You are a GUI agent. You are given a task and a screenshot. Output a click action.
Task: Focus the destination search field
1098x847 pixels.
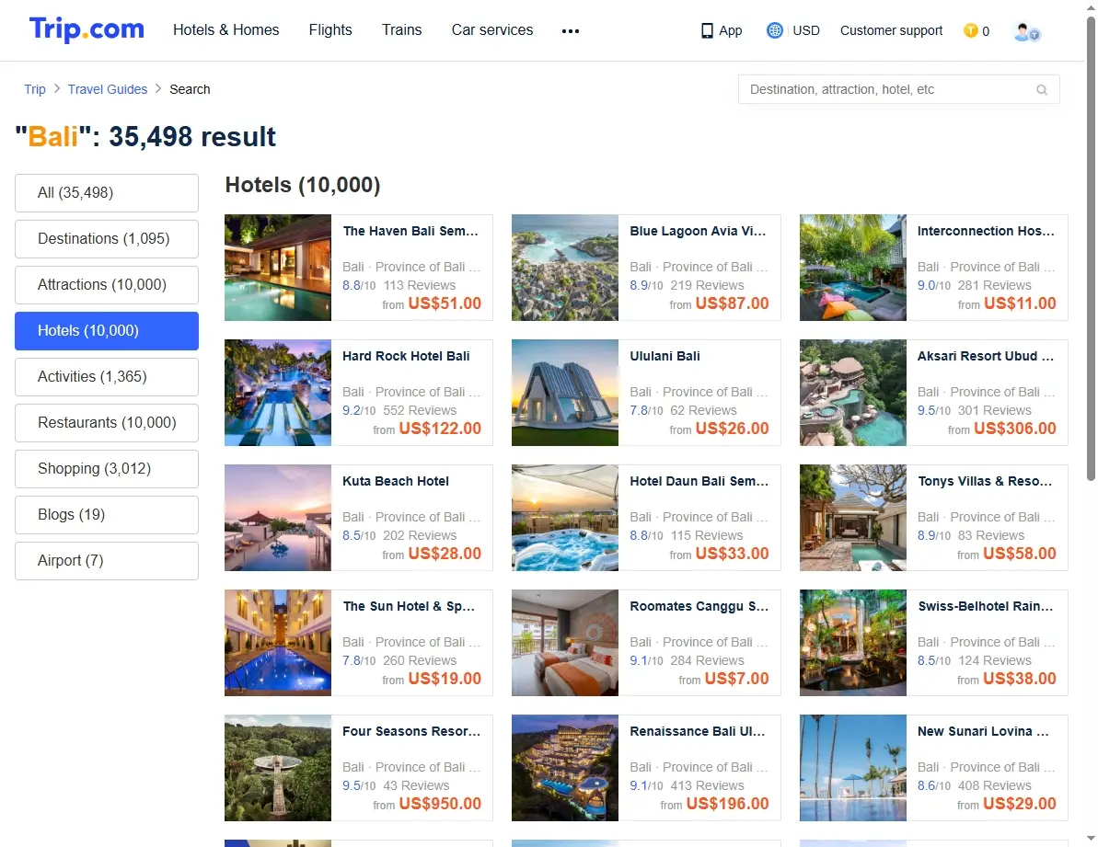click(x=898, y=89)
